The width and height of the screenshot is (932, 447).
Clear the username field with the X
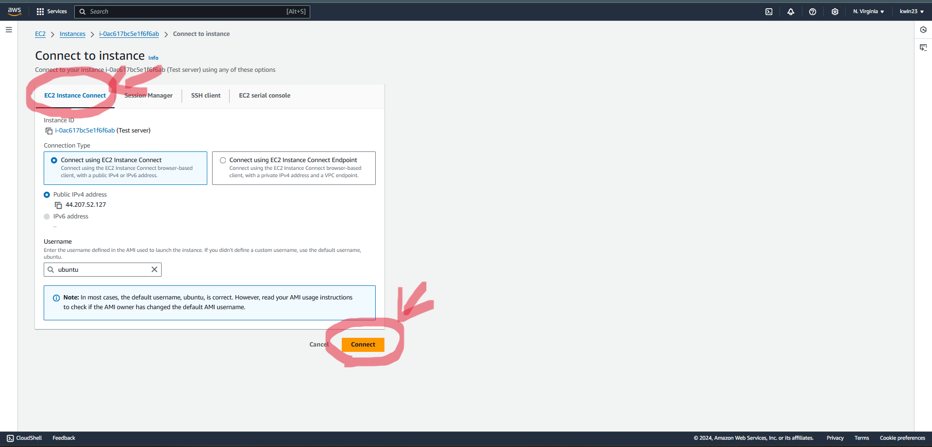pyautogui.click(x=154, y=269)
